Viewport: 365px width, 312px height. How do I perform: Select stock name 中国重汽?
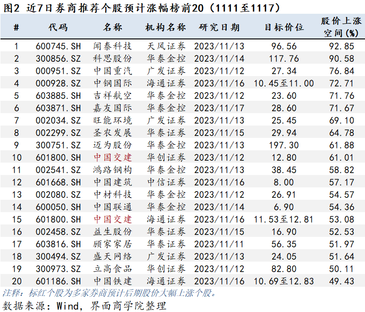tap(113, 71)
